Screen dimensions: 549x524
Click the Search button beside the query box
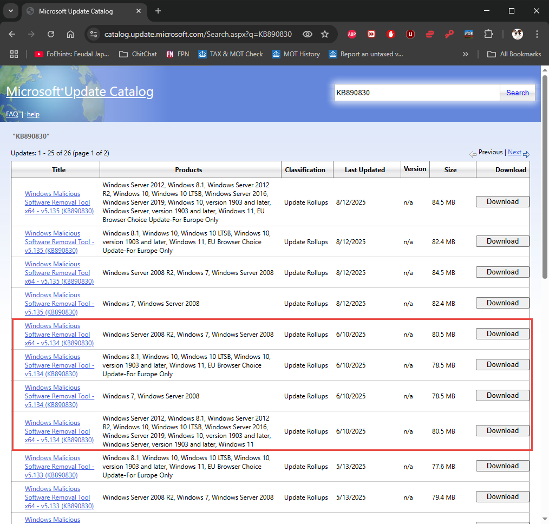pyautogui.click(x=517, y=93)
